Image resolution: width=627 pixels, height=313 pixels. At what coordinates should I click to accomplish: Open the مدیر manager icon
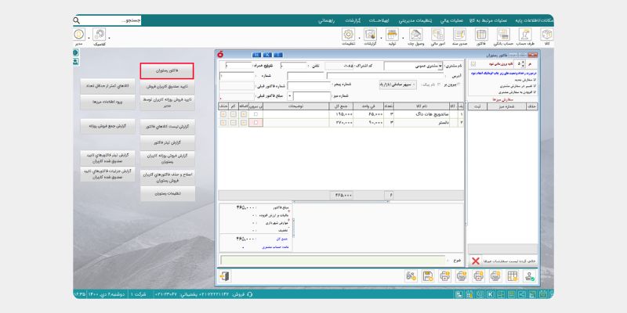79,34
